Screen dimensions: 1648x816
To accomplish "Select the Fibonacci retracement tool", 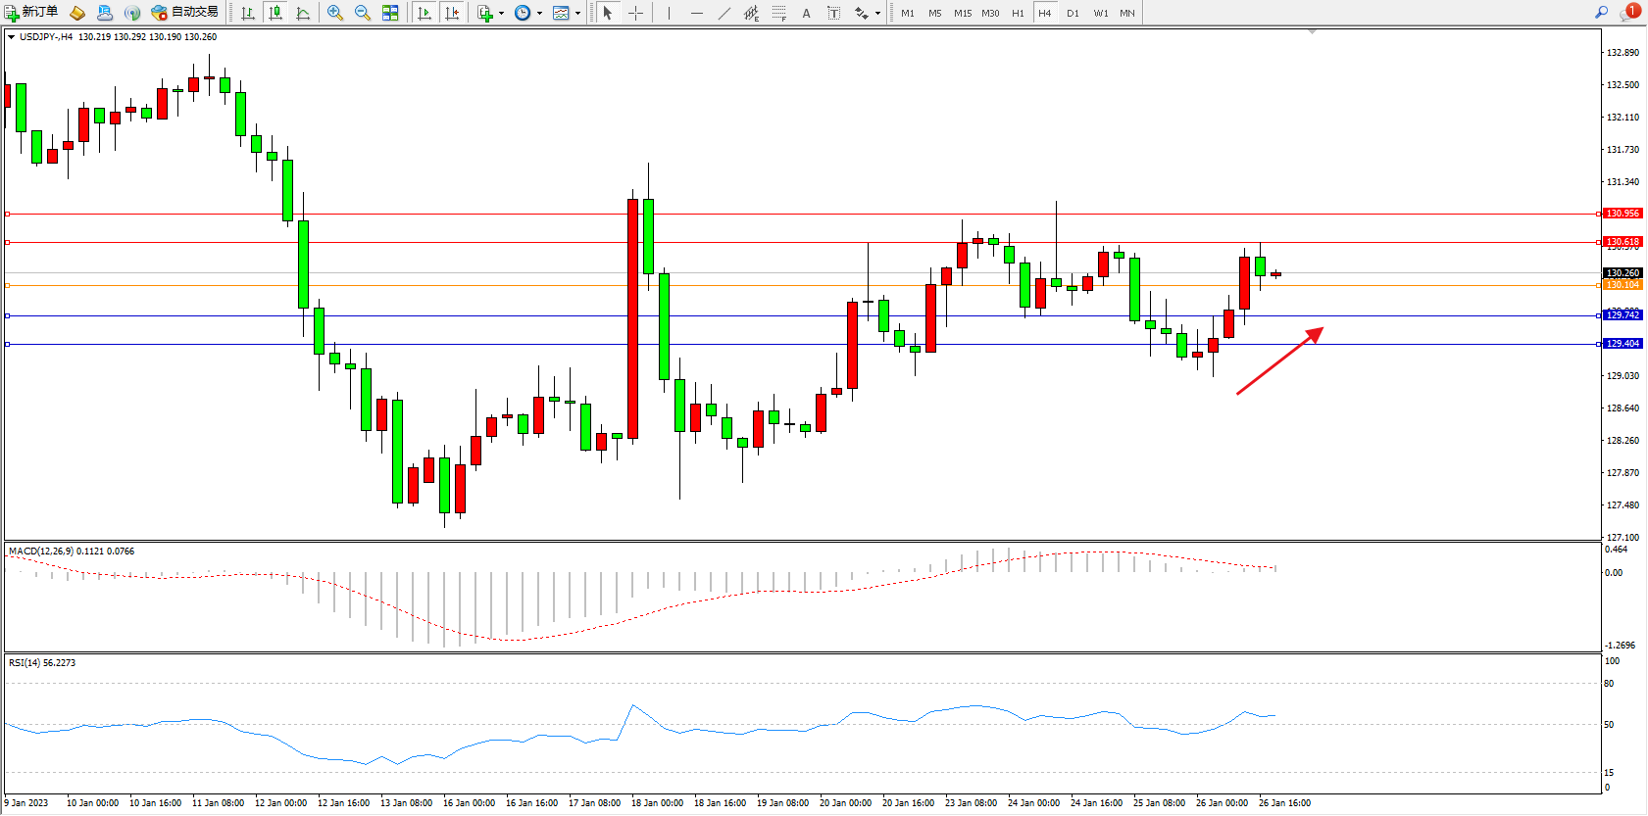I will 778,13.
